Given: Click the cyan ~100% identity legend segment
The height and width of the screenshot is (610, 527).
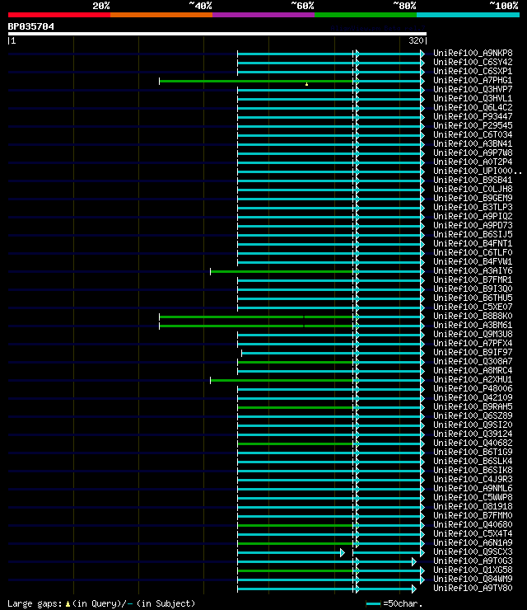Looking at the screenshot, I should point(468,15).
